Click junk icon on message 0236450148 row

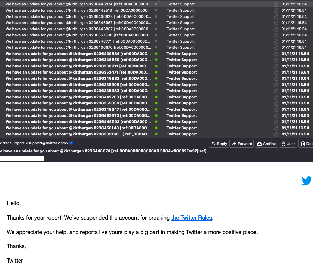pos(276,128)
